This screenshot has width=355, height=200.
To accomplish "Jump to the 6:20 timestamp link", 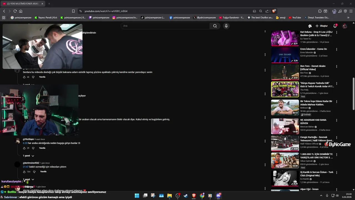I will click(25, 143).
